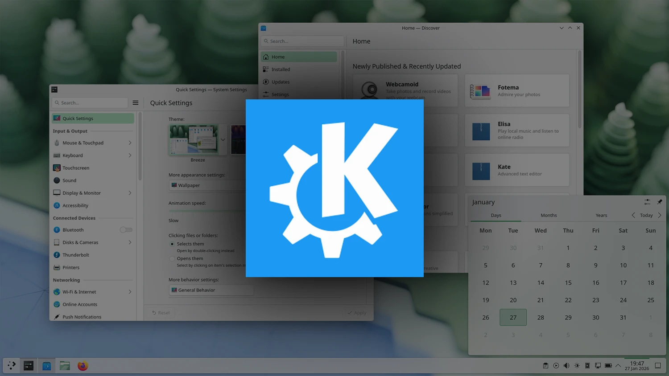The image size is (669, 376).
Task: Expand Wi-Fi & Internet chevron
Action: [130, 292]
